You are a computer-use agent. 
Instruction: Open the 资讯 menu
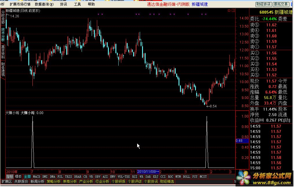(x=63, y=4)
